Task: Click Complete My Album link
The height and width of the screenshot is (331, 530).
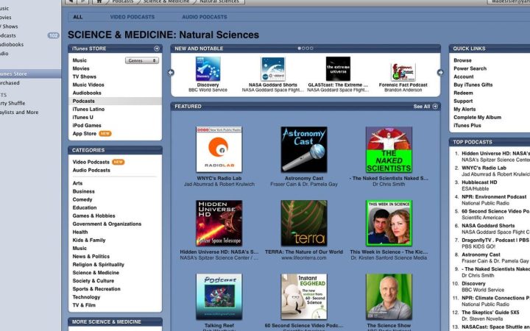Action: (x=477, y=117)
